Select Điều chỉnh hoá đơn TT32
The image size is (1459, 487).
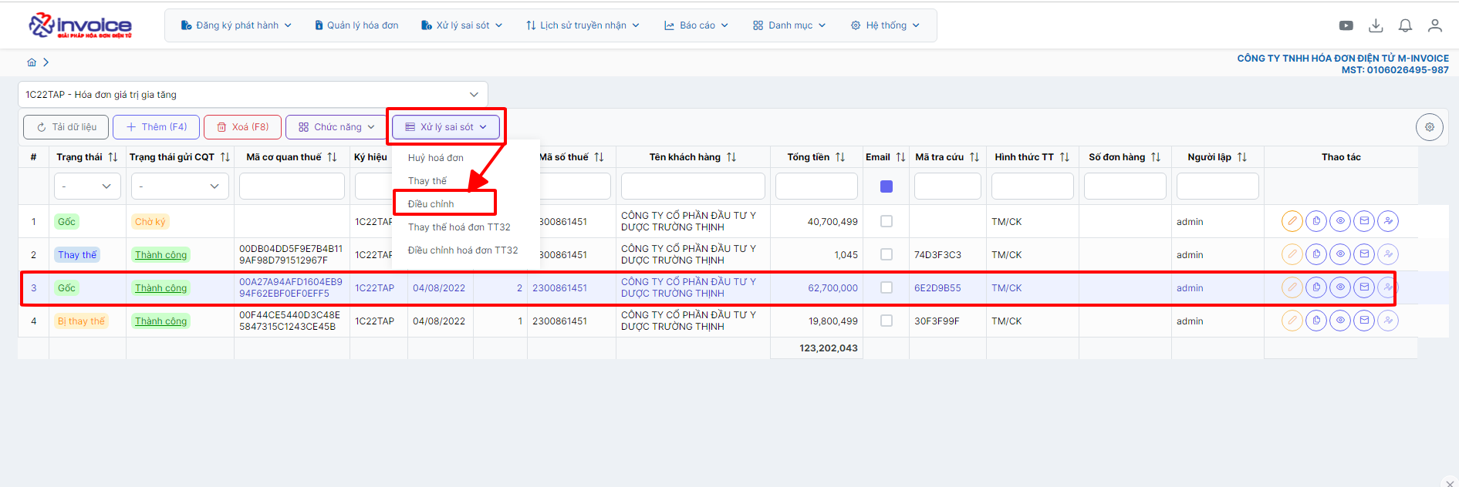click(463, 250)
